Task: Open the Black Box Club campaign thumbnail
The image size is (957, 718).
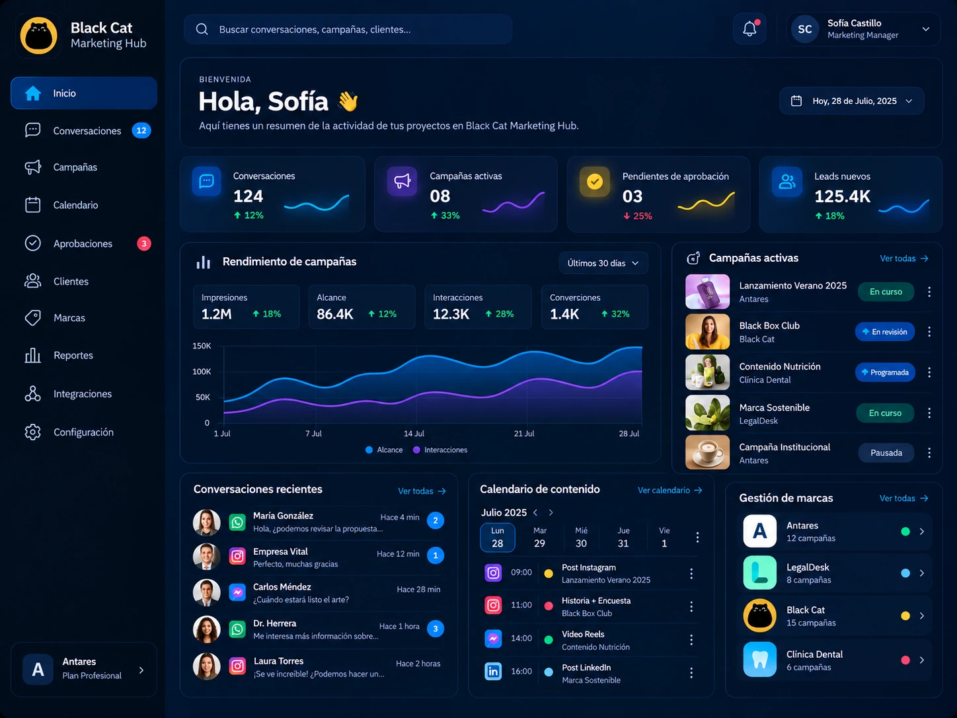Action: point(708,331)
